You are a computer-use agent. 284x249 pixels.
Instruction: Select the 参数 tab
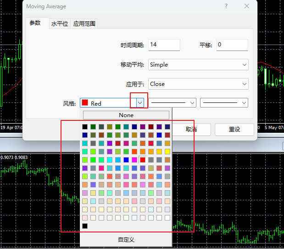point(35,23)
